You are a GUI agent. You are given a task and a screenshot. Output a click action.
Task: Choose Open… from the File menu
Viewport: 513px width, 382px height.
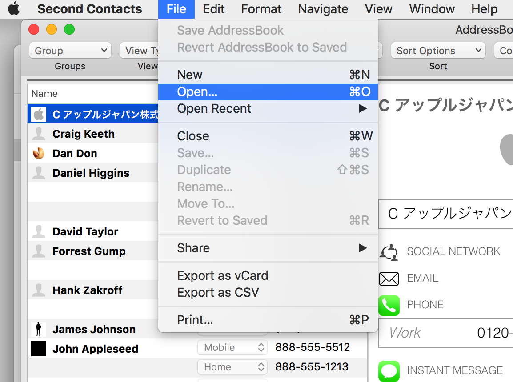click(x=268, y=92)
